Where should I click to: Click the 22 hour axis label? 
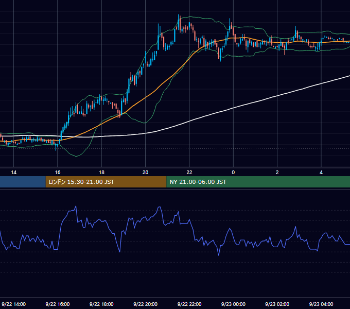(x=189, y=173)
